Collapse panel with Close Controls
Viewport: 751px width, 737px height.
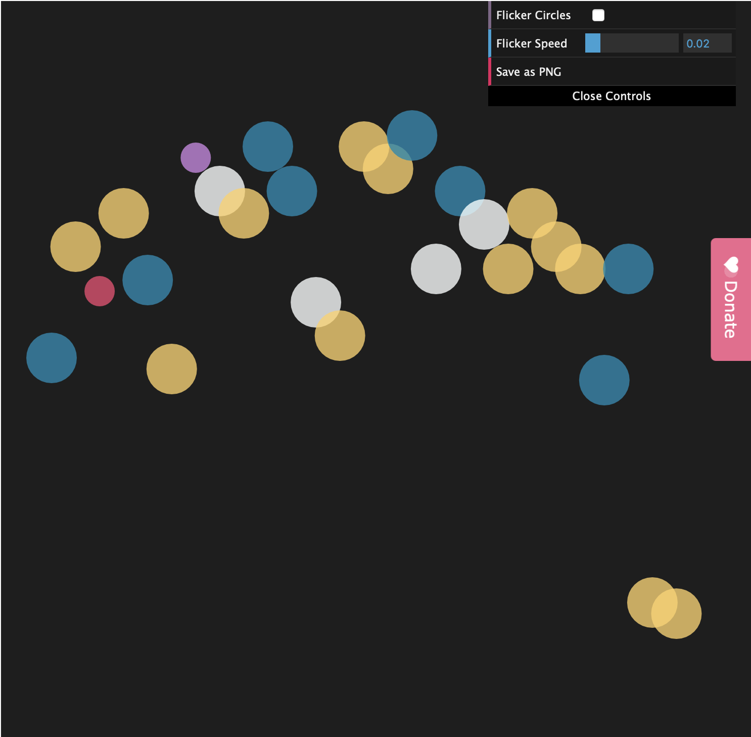[x=612, y=96]
